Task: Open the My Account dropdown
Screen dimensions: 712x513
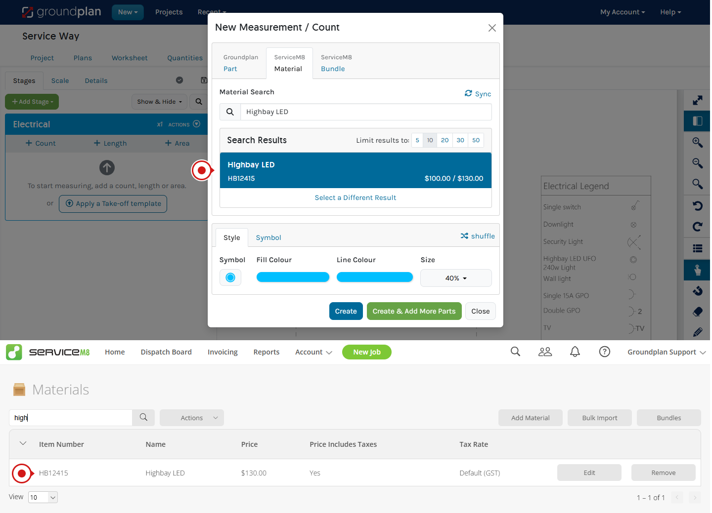Action: [x=623, y=12]
